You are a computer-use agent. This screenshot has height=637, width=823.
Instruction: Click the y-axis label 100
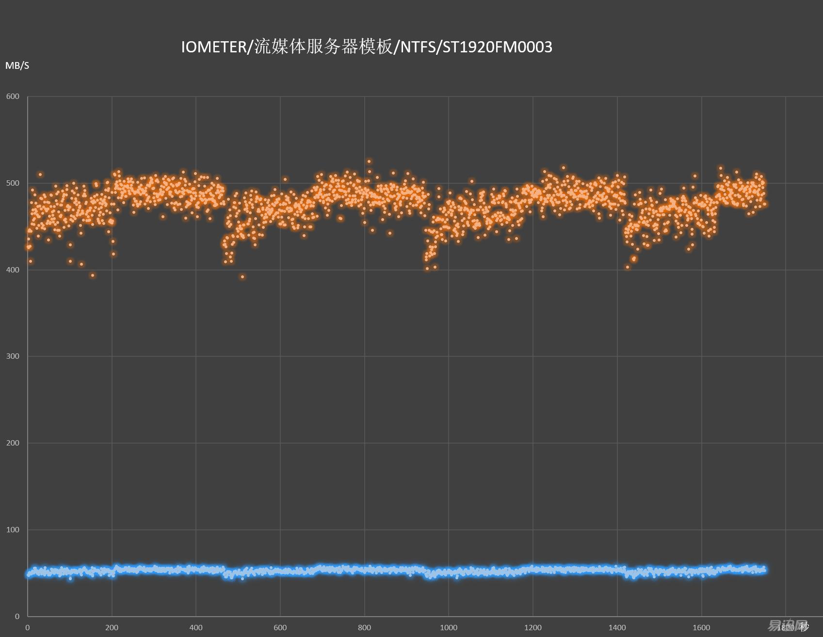pyautogui.click(x=13, y=530)
